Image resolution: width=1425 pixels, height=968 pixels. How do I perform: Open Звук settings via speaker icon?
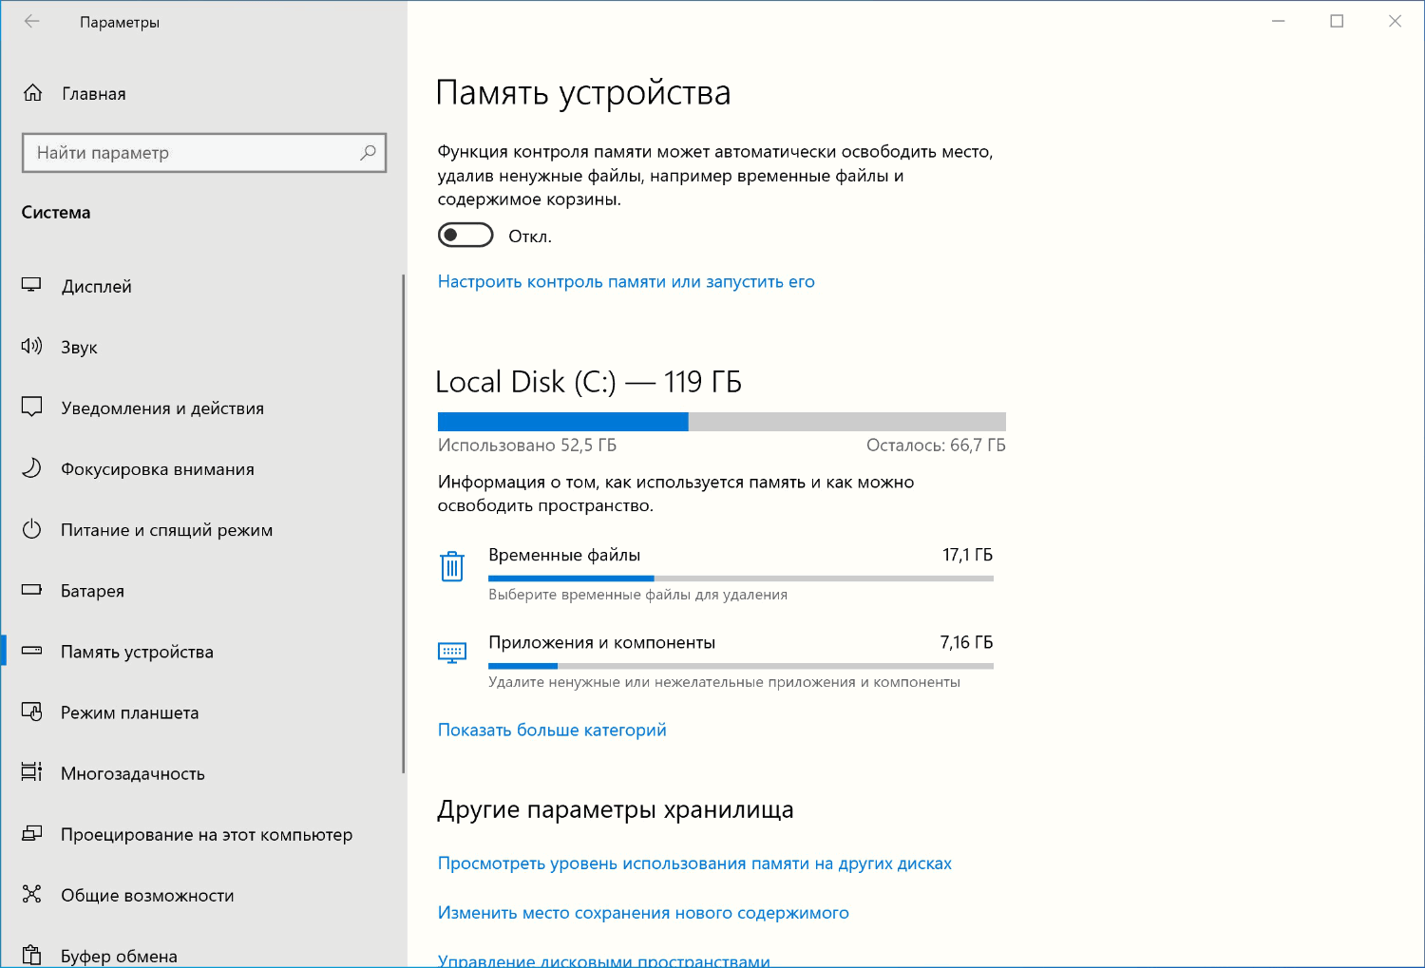31,346
